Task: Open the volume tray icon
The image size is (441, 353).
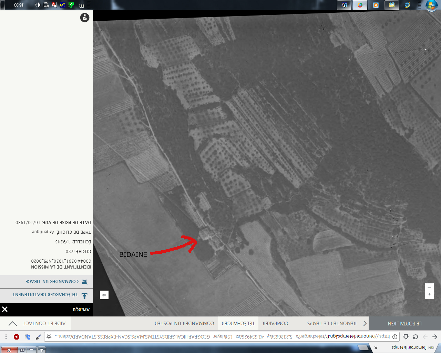Action: [x=38, y=5]
